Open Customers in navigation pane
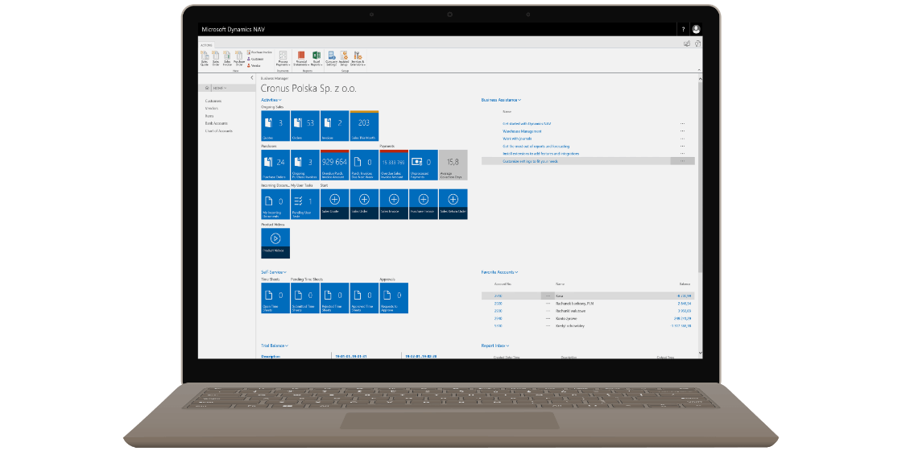The image size is (902, 451). (213, 101)
